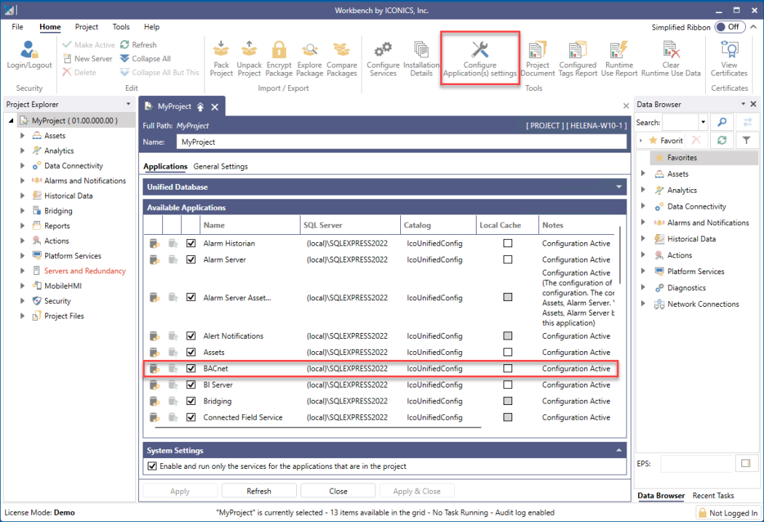Toggle Local Cache for the Assets row
Screen dimensions: 764x522
[508, 352]
